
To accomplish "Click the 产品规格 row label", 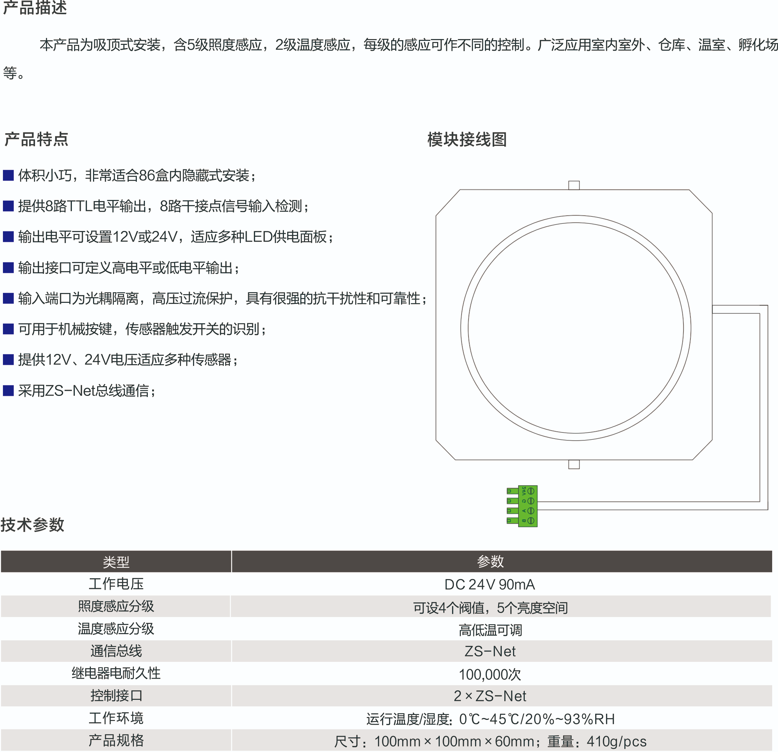I will pos(116,740).
